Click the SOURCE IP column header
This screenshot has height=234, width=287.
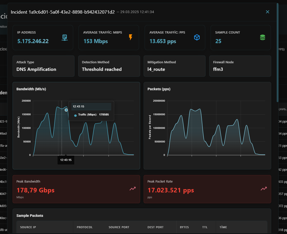pos(28,227)
